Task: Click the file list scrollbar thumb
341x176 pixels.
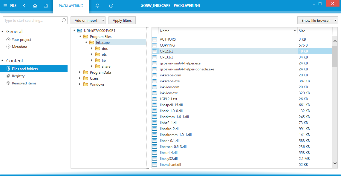Action: click(x=335, y=56)
